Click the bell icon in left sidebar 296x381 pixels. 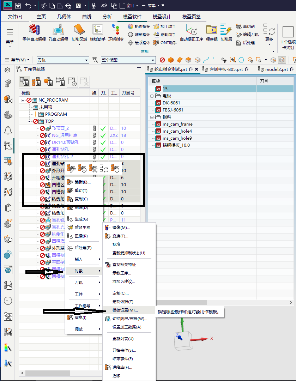click(x=8, y=130)
